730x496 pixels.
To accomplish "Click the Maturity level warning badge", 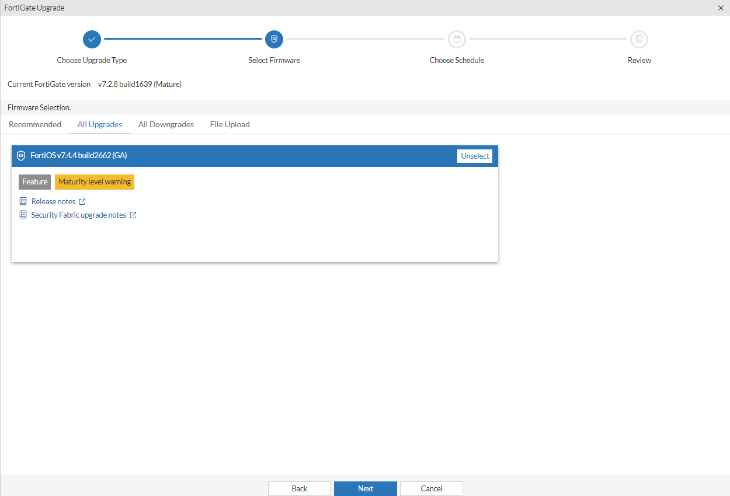I will tap(94, 181).
